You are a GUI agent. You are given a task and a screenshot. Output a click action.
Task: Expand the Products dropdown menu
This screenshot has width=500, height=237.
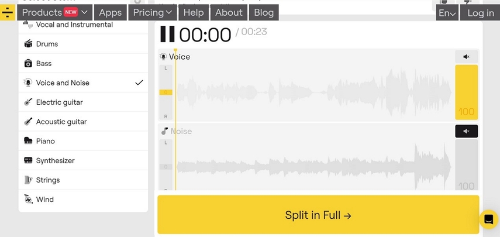55,12
